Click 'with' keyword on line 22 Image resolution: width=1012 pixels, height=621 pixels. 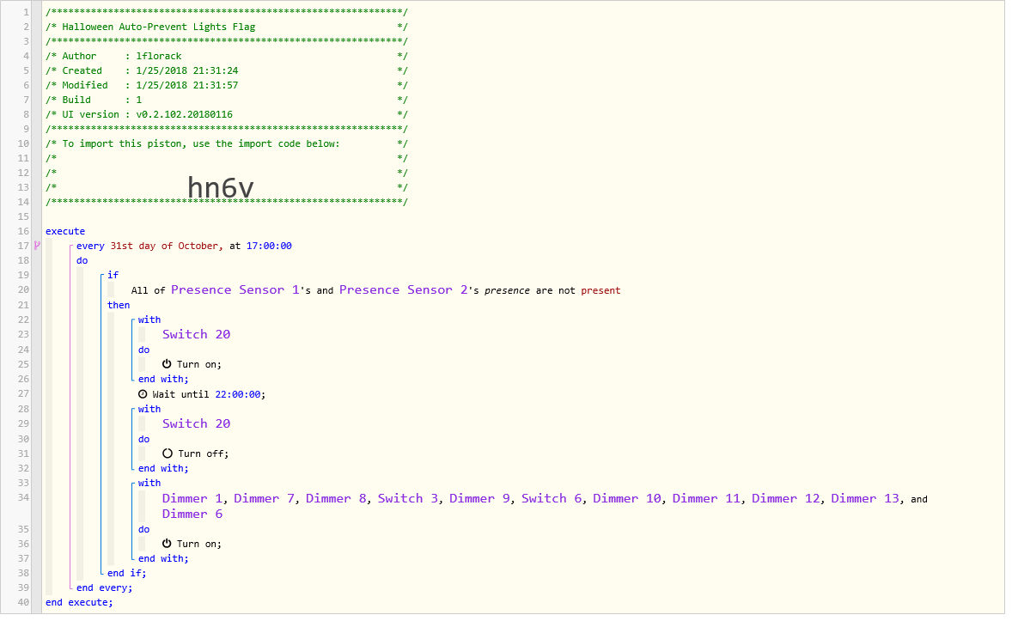[149, 321]
